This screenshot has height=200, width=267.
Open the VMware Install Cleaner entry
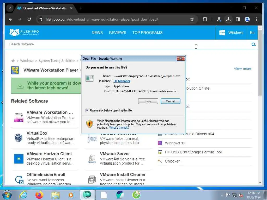point(123,174)
